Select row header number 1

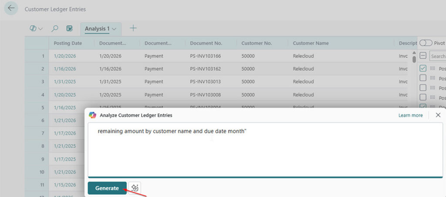37,56
